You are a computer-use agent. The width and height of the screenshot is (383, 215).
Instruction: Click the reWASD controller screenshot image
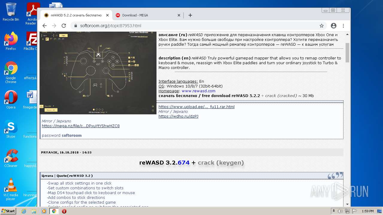click(98, 73)
